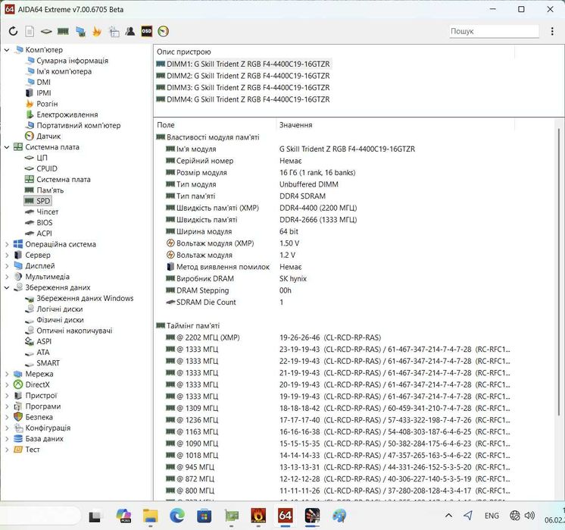Image resolution: width=565 pixels, height=530 pixels.
Task: Click the details pane vertical scrollbar
Action: click(559, 272)
